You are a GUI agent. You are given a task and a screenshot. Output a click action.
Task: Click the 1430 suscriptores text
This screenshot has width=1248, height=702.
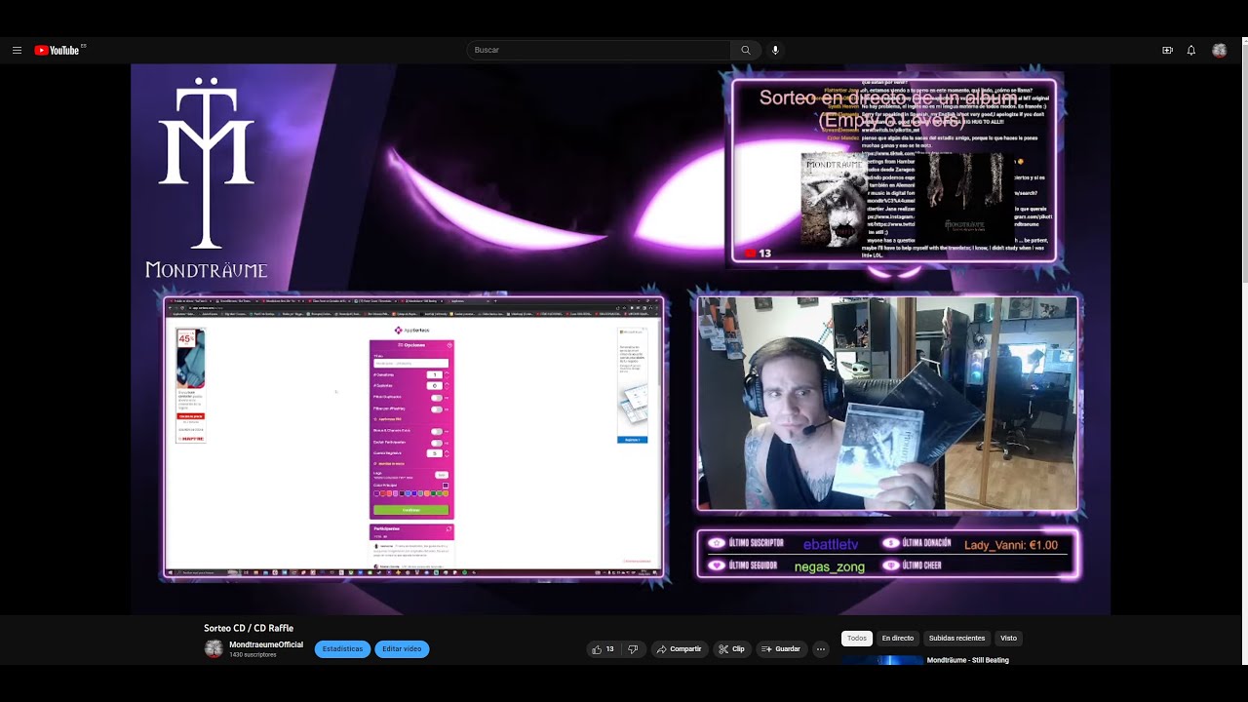pyautogui.click(x=253, y=655)
